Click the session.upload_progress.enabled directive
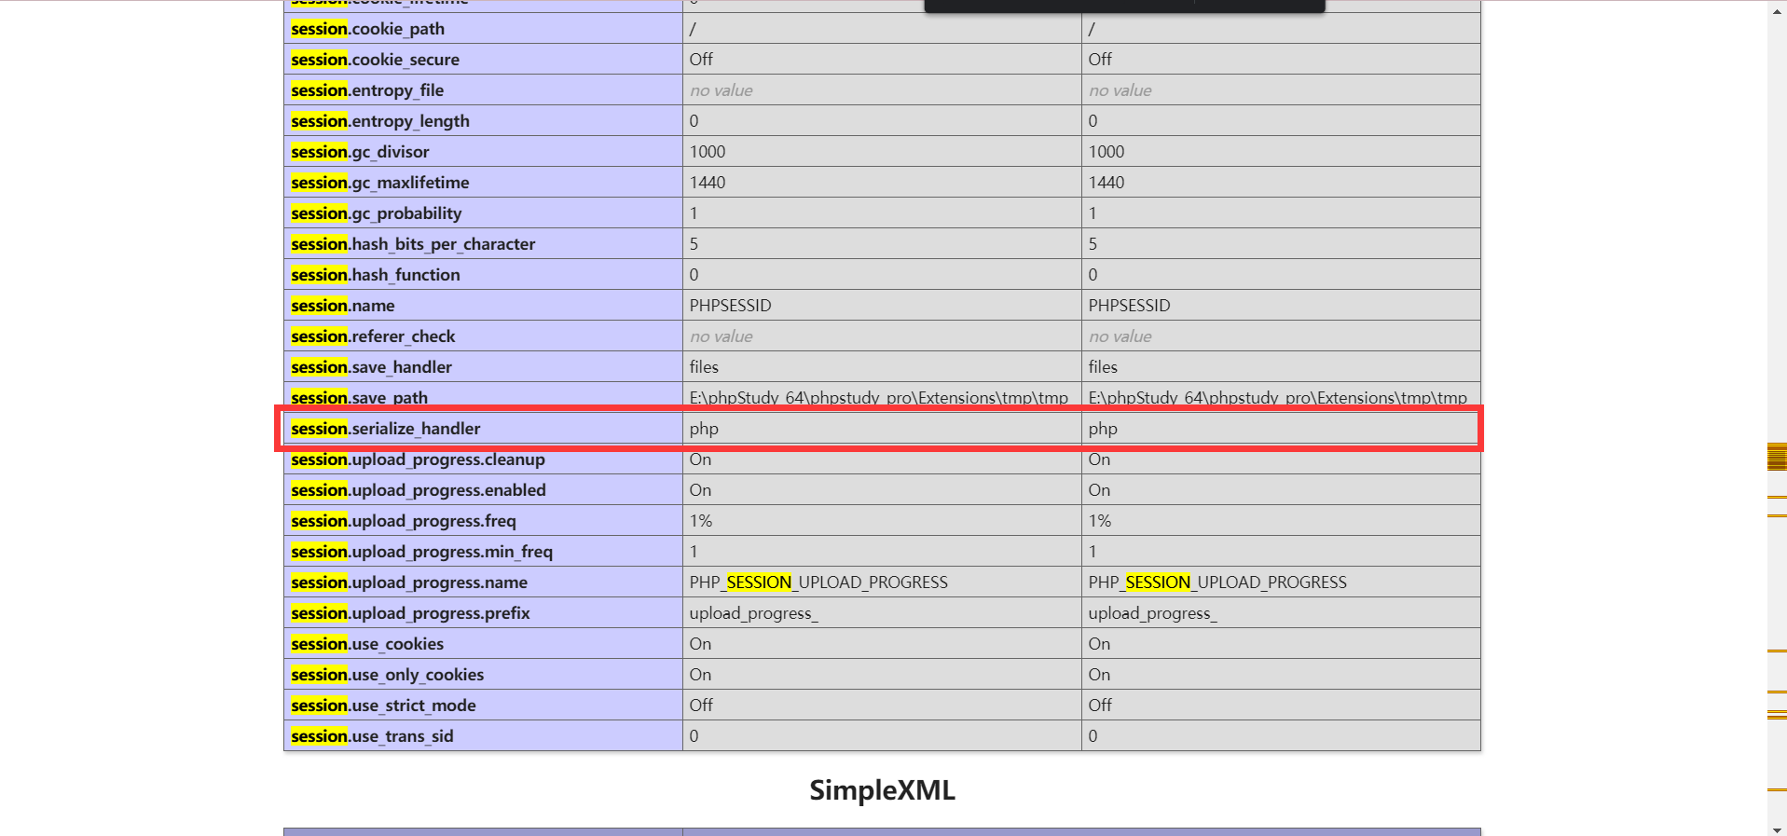Screen dimensions: 1787x836 coord(419,490)
